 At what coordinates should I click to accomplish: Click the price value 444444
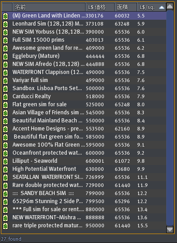pyautogui.click(x=95, y=56)
